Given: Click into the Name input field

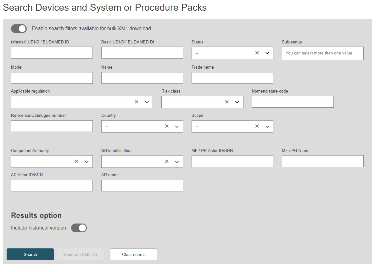Looking at the screenshot, I should [142, 78].
